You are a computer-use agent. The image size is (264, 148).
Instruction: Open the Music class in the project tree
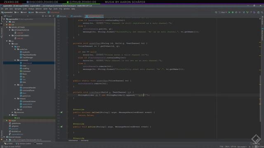tap(25, 74)
